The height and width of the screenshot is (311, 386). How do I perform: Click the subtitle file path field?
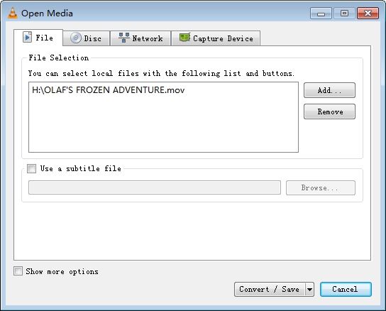coord(155,187)
